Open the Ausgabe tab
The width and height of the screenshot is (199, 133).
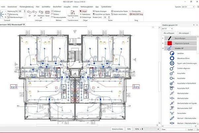[x=67, y=7]
